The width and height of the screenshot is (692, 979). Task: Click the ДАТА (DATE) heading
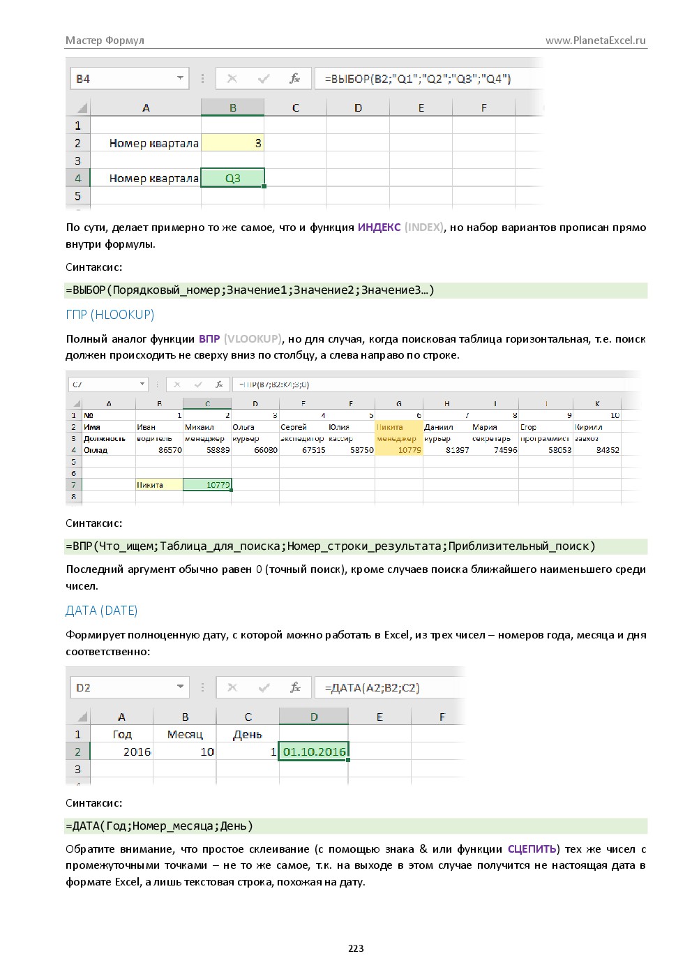click(x=102, y=611)
